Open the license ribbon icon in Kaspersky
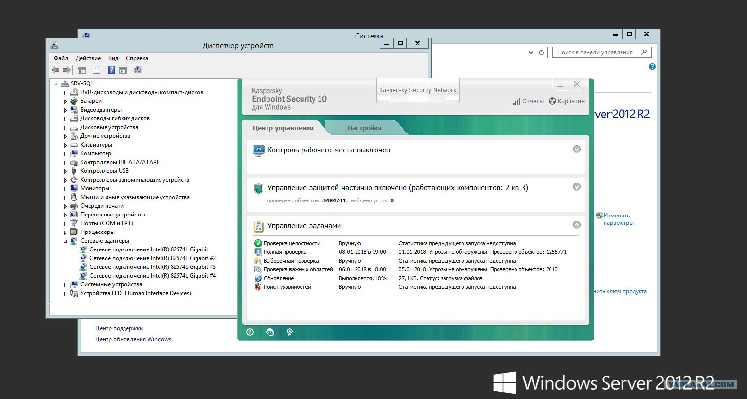The height and width of the screenshot is (399, 747). [290, 332]
